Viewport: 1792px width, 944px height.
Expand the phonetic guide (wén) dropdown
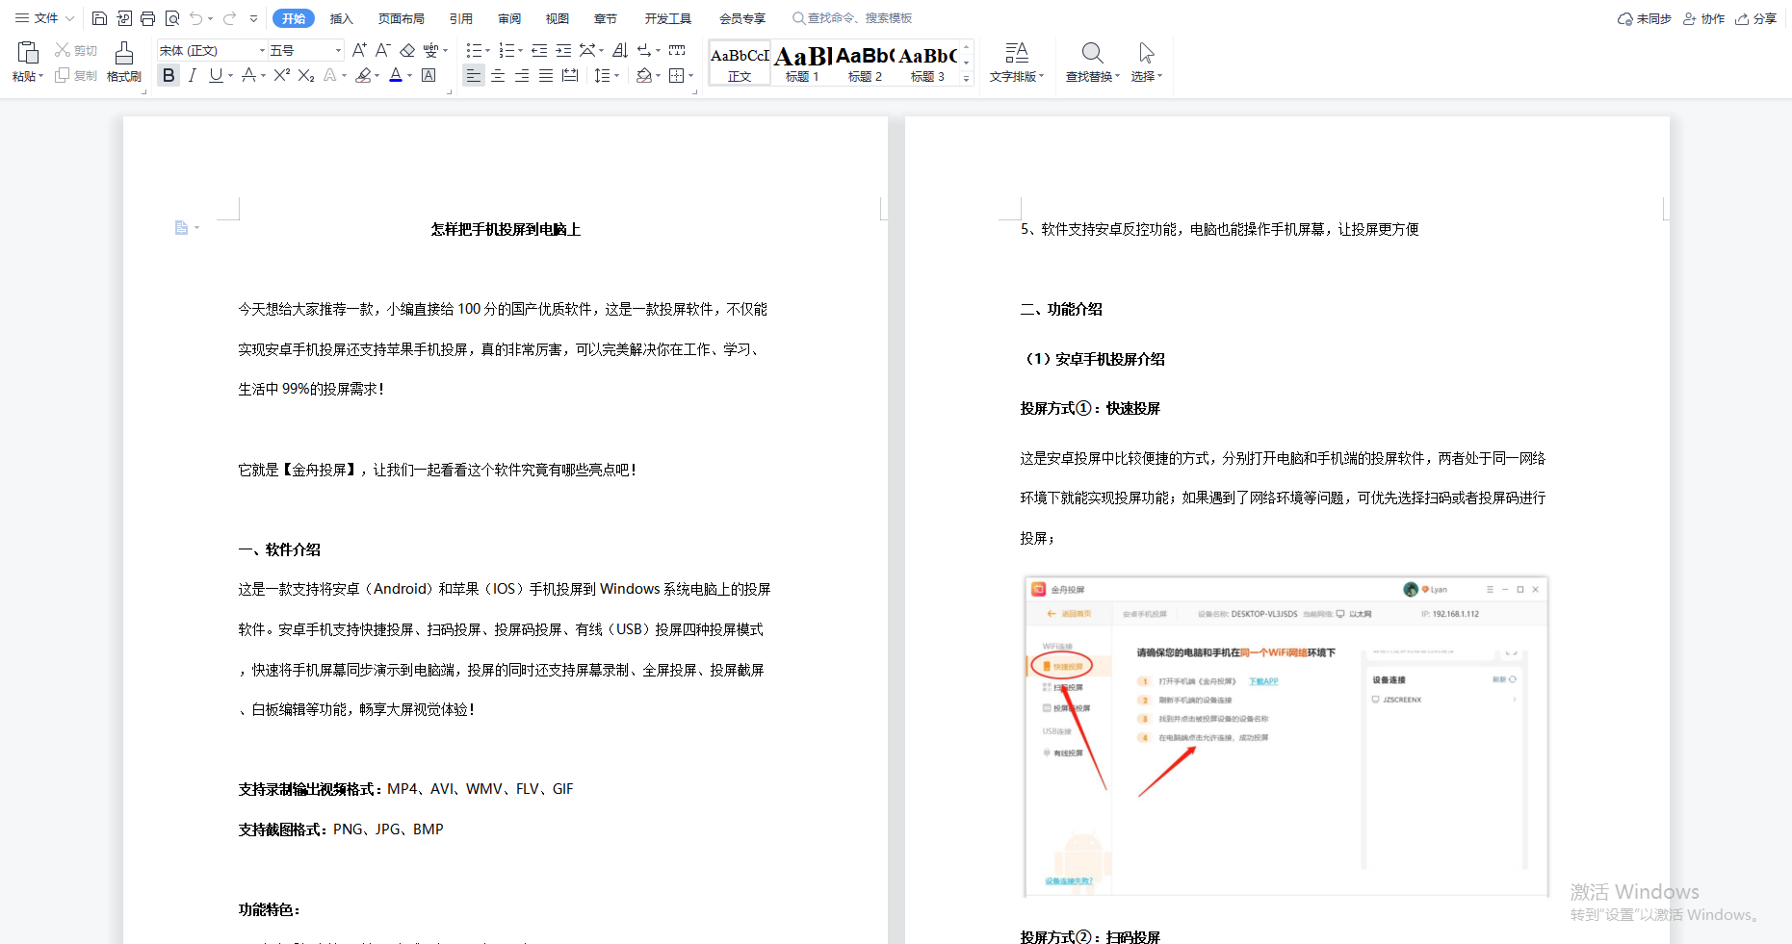445,50
